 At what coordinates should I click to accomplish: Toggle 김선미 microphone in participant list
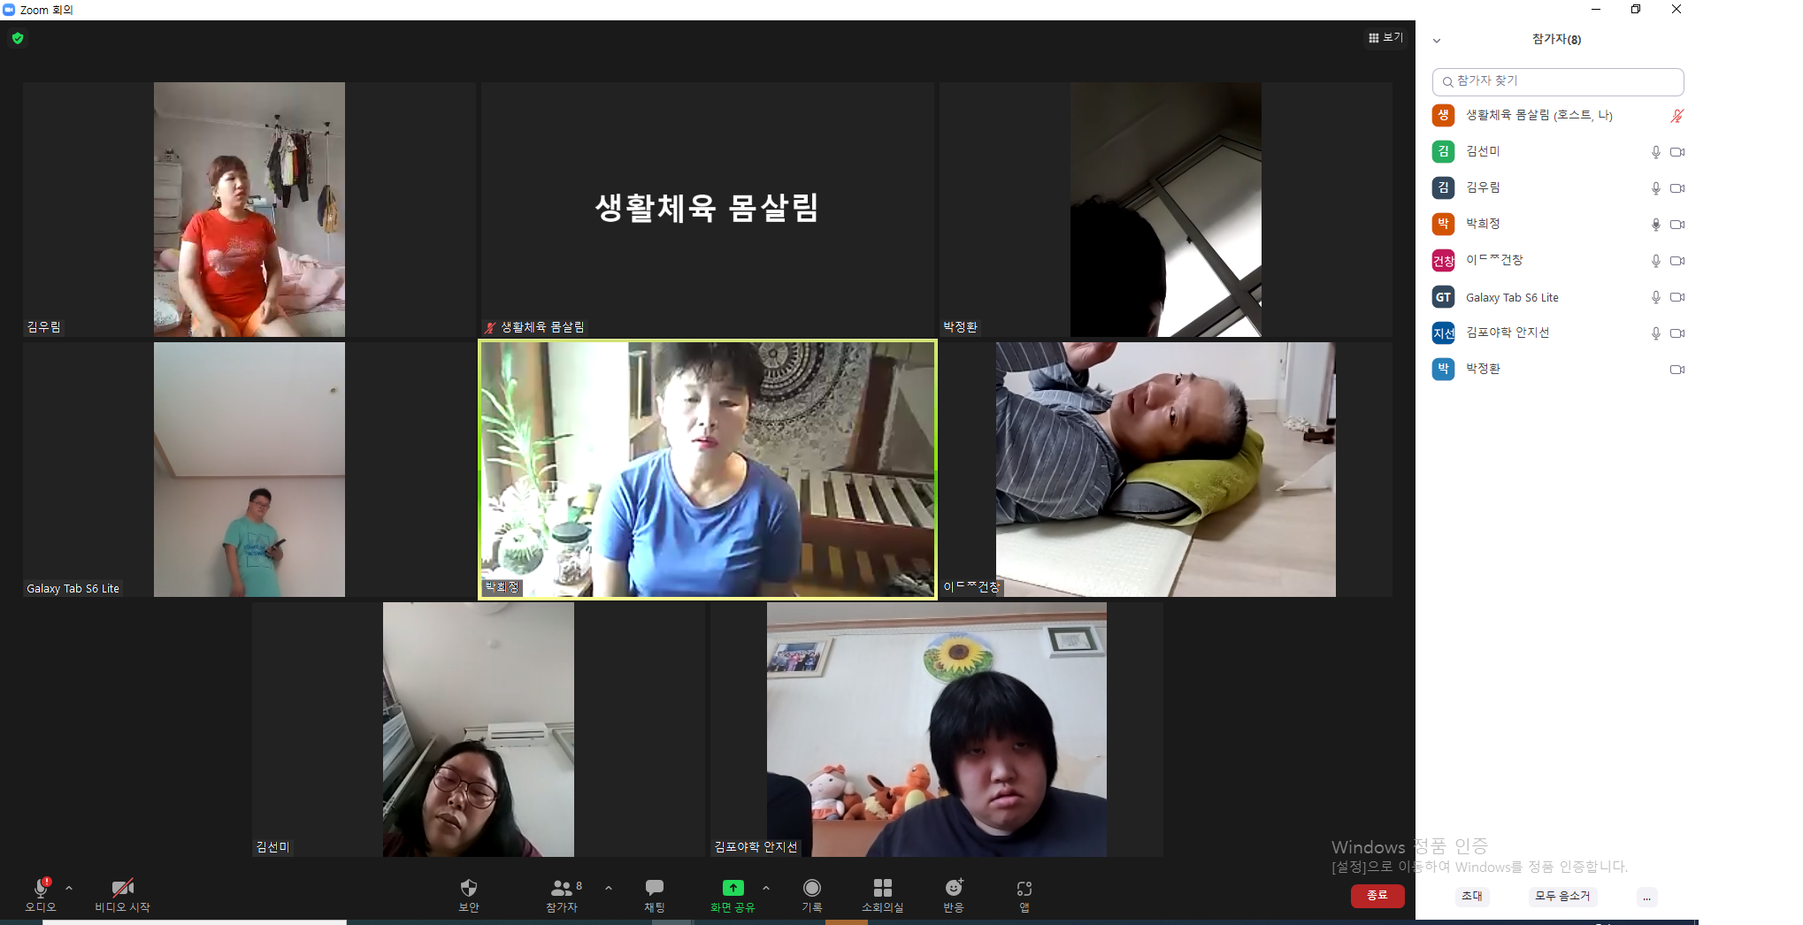(x=1655, y=152)
